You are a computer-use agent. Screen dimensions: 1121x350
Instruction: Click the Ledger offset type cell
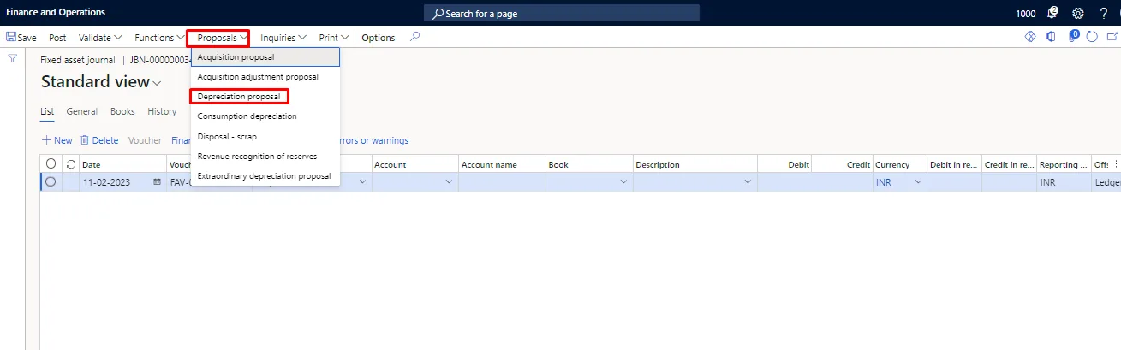1106,182
